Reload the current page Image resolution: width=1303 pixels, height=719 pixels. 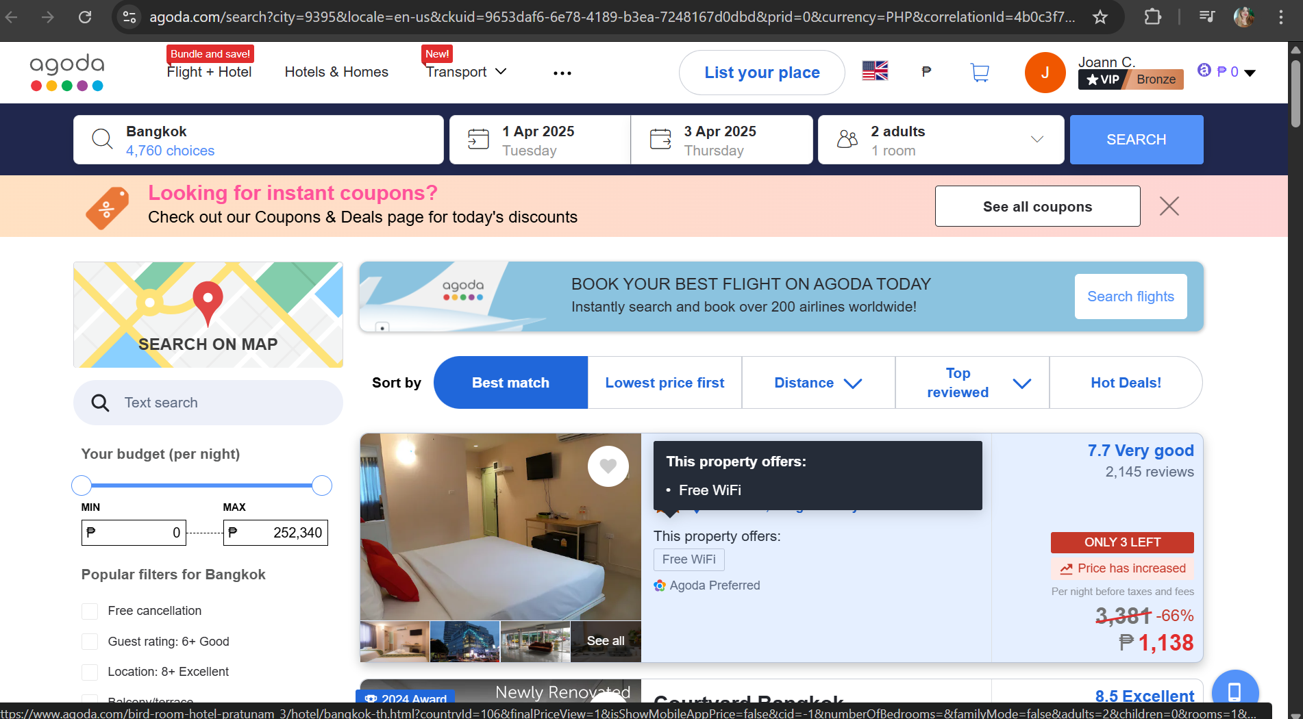pyautogui.click(x=85, y=17)
